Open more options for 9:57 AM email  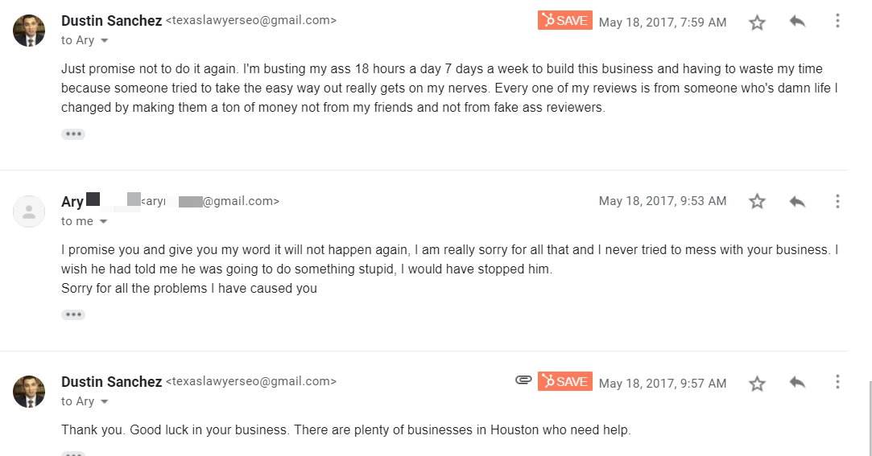point(837,382)
